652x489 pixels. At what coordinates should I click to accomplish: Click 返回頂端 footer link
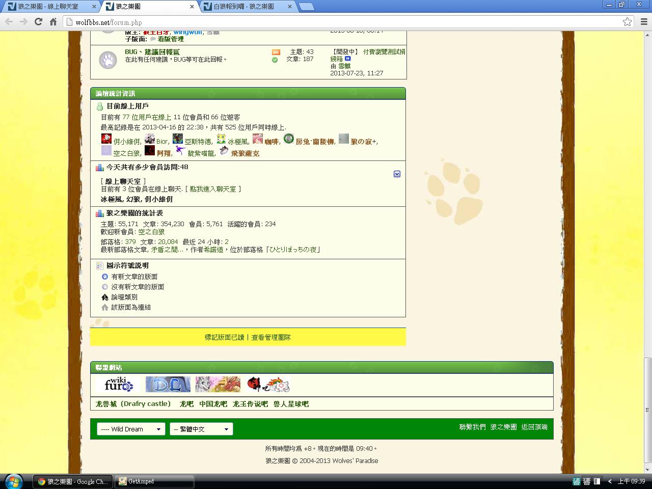(x=534, y=427)
